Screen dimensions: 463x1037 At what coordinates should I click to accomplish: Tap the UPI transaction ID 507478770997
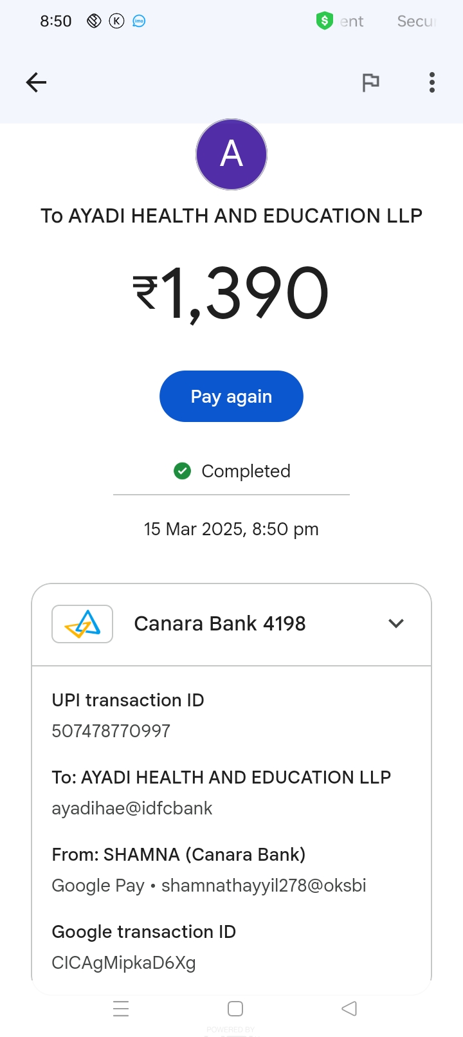point(111,731)
